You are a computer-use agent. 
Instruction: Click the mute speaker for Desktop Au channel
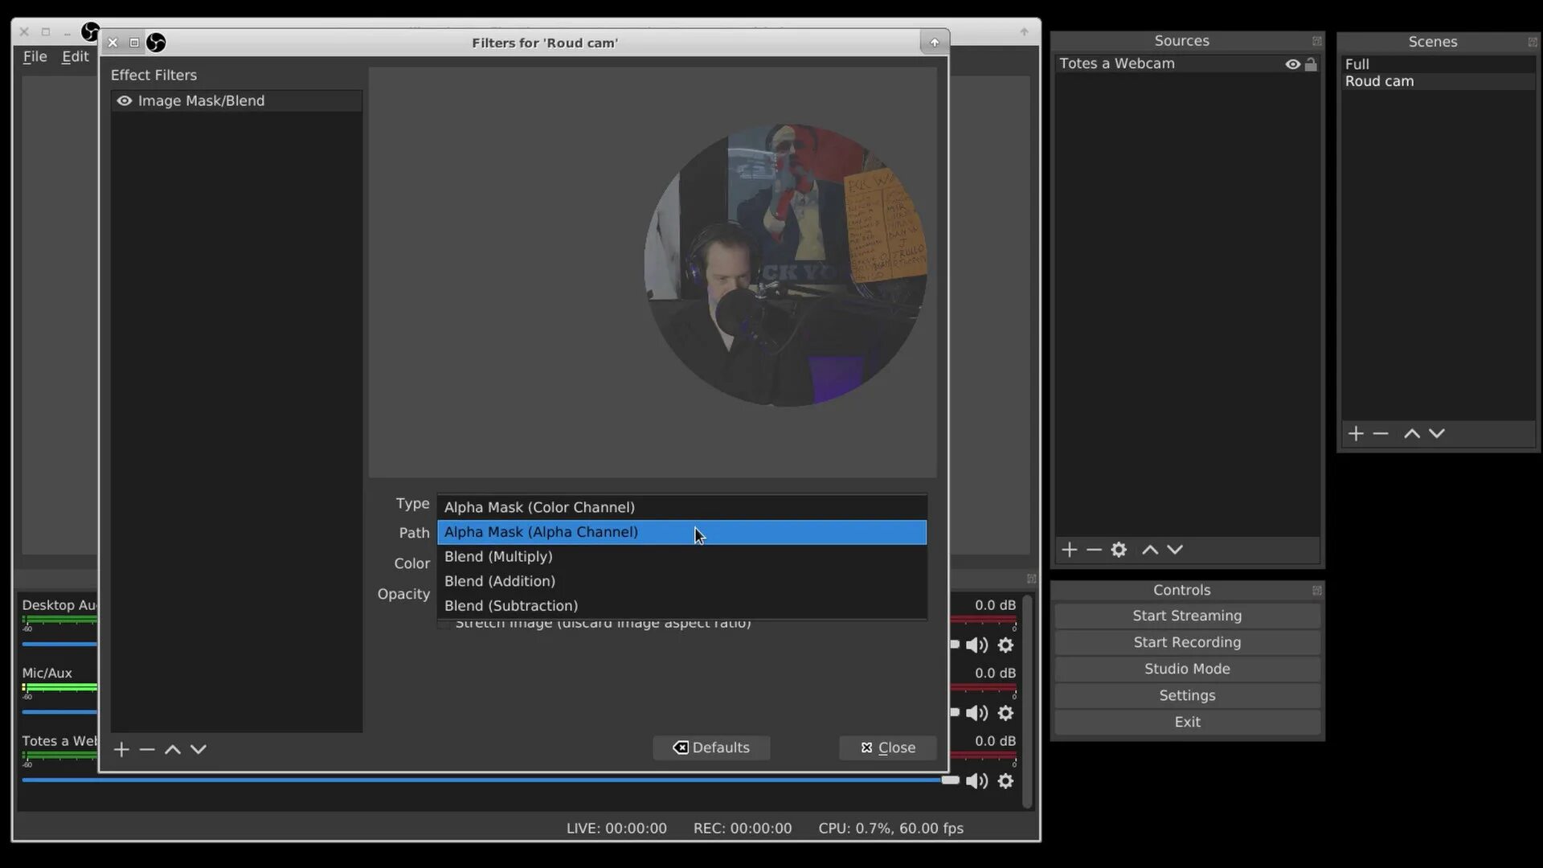click(975, 645)
